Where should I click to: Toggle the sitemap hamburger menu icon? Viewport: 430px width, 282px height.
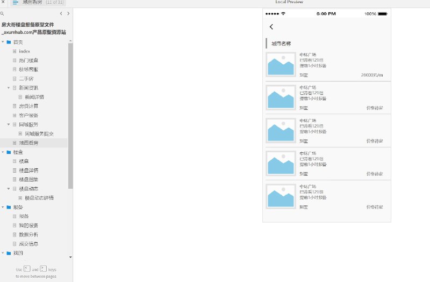click(16, 2)
